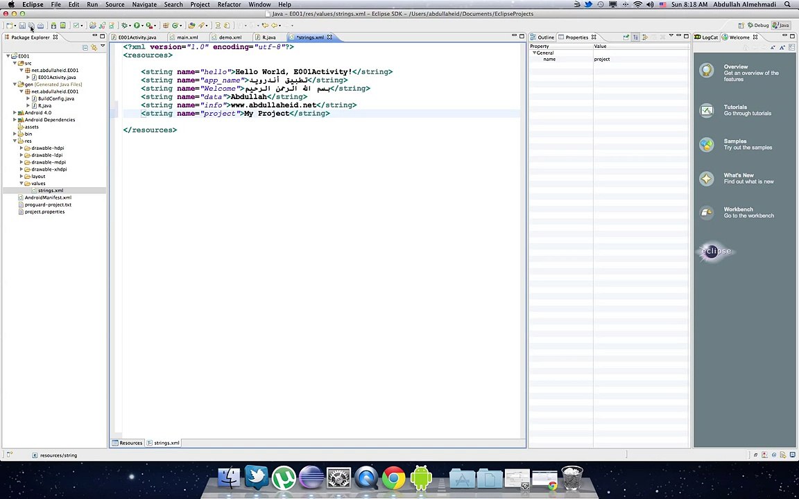Switch to the demo.xml editor tab
The image size is (799, 499).
[x=230, y=37]
